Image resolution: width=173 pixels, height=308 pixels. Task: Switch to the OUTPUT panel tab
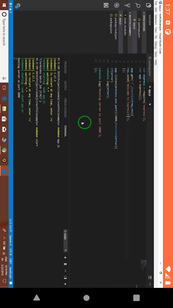(65, 85)
